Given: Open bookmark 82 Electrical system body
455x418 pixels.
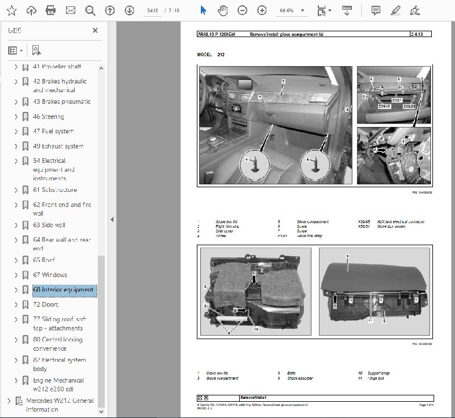Looking at the screenshot, I should coord(59,364).
